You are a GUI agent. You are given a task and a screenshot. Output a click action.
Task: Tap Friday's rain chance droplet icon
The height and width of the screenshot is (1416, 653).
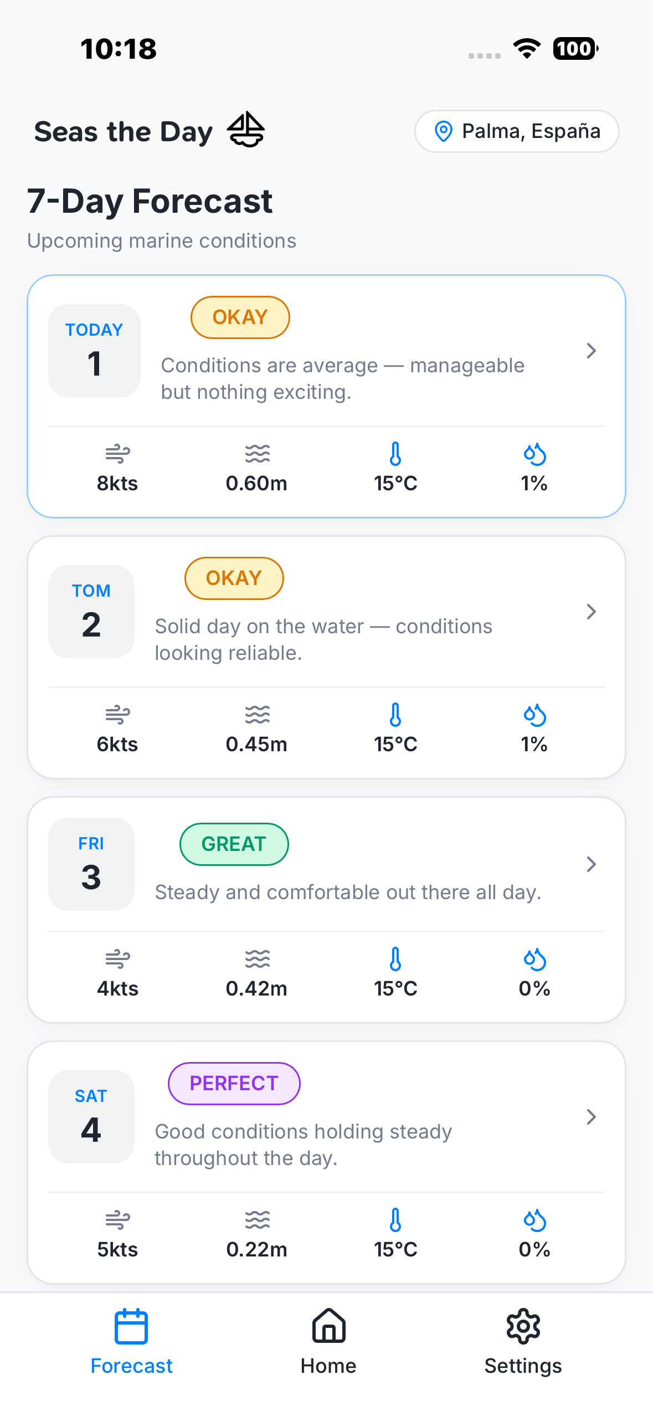[534, 959]
